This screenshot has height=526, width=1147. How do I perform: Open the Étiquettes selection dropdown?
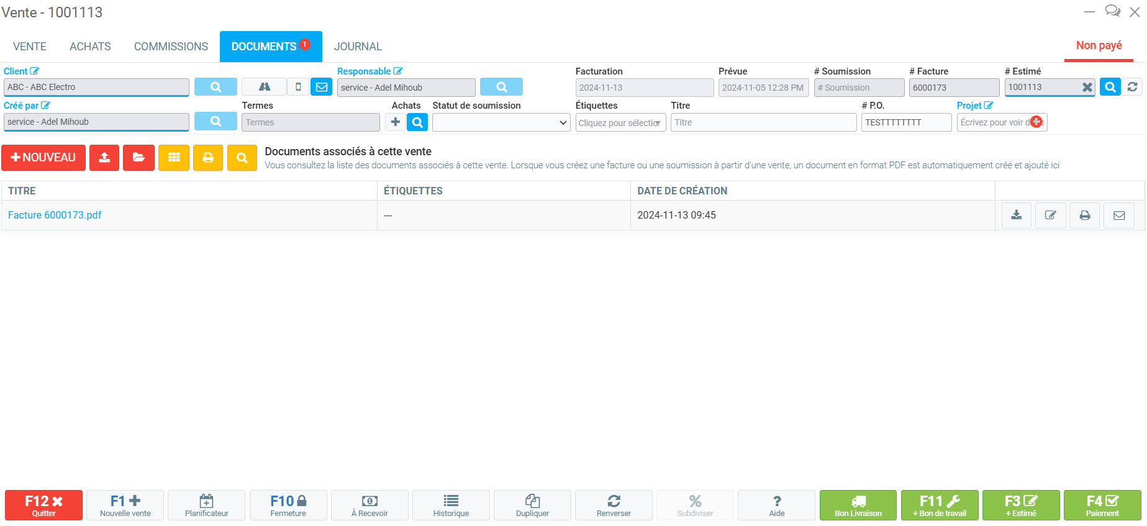pos(620,123)
